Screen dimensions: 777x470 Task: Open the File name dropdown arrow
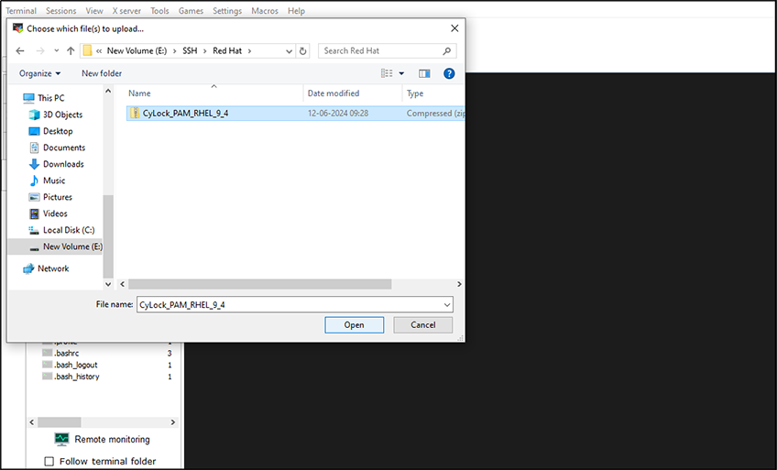(x=446, y=304)
